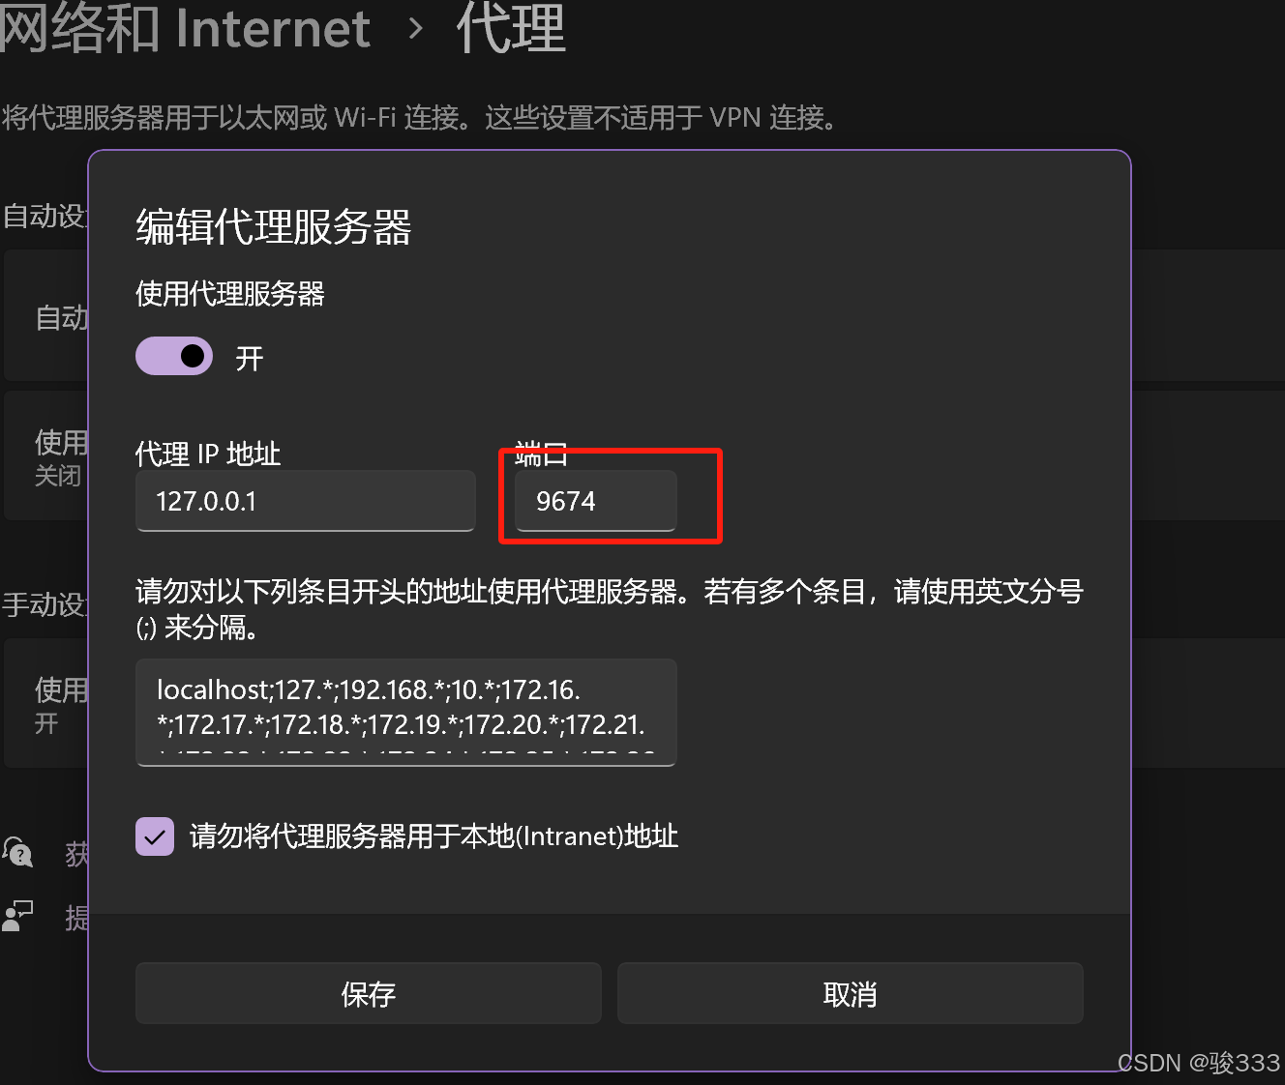Open the feedback link beside person icon
The image size is (1285, 1085).
click(76, 917)
